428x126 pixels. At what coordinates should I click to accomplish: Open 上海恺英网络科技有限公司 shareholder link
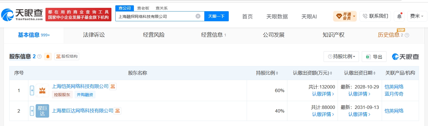tap(80, 86)
